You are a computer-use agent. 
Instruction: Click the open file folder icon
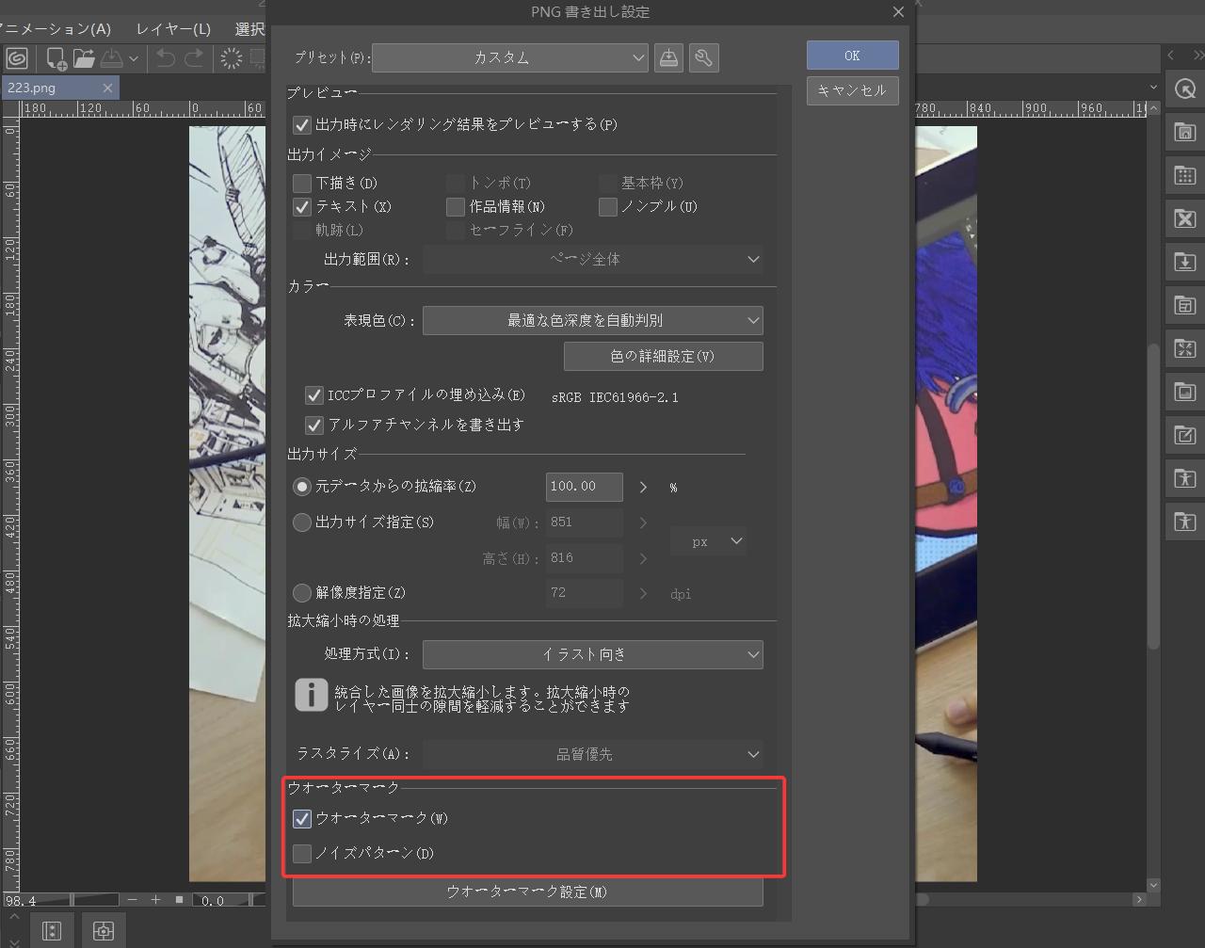coord(85,58)
